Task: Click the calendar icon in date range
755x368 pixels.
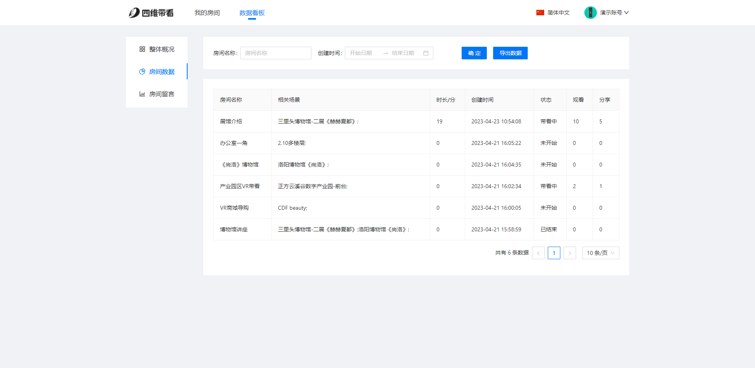Action: click(x=426, y=53)
